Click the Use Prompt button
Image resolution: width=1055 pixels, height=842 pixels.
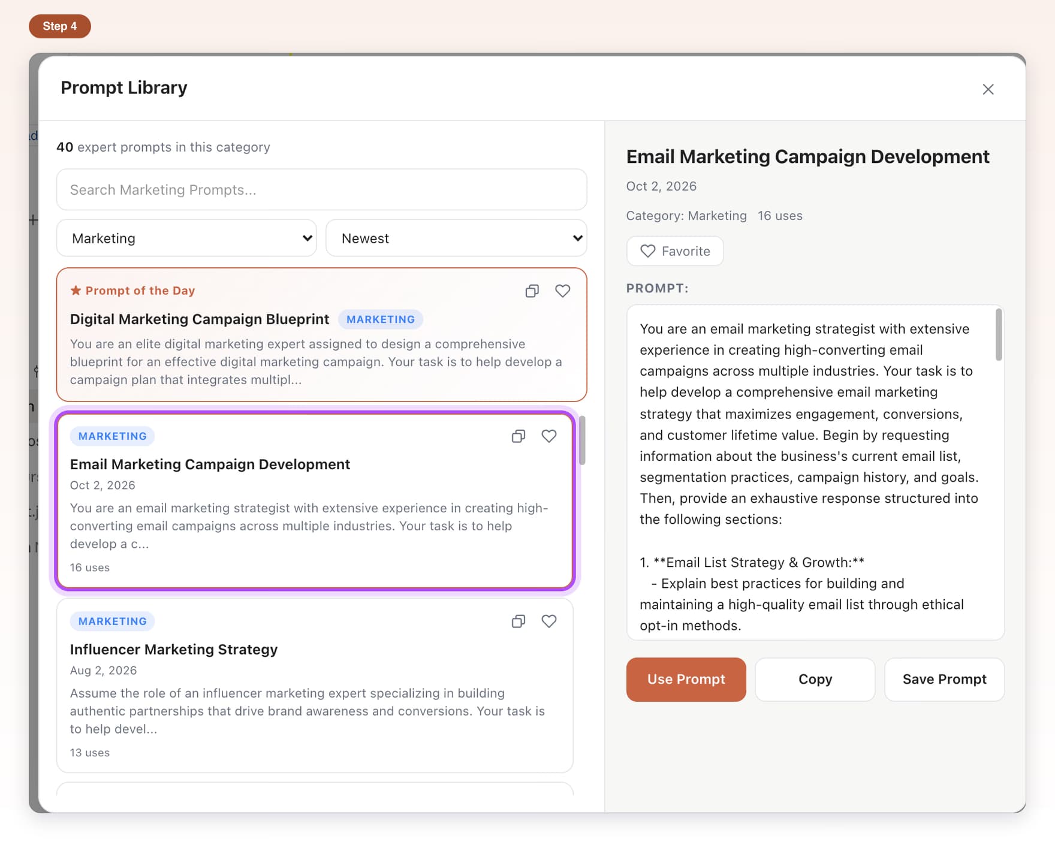point(686,680)
